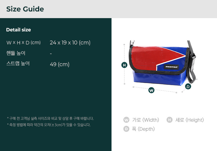Click the D marker beside the bag
The image size is (217, 151).
click(x=188, y=87)
